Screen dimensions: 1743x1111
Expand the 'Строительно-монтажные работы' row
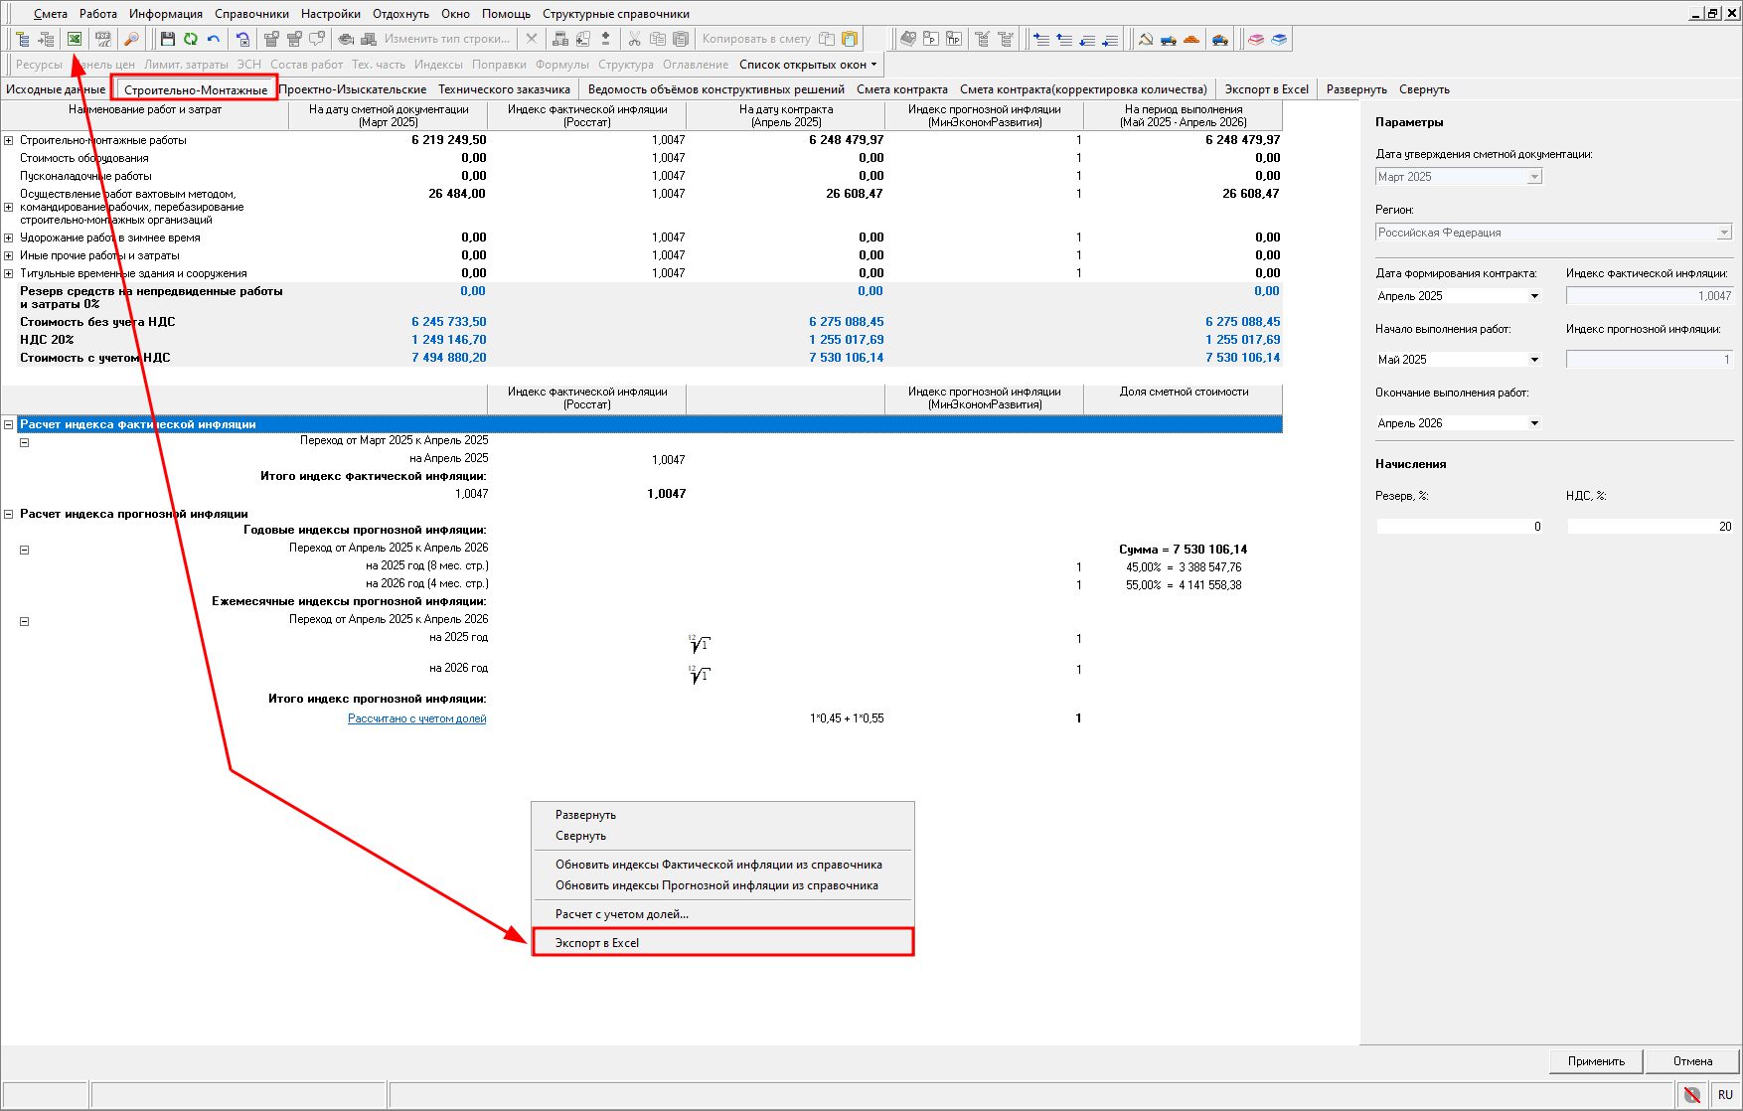(x=9, y=141)
